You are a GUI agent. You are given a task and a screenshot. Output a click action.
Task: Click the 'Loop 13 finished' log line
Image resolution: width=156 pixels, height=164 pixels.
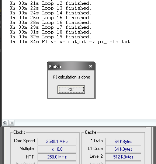pos(51,8)
